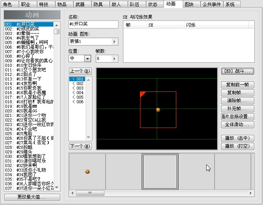
Task: Click the animation list scroll-up arrow
Action: coord(57,25)
